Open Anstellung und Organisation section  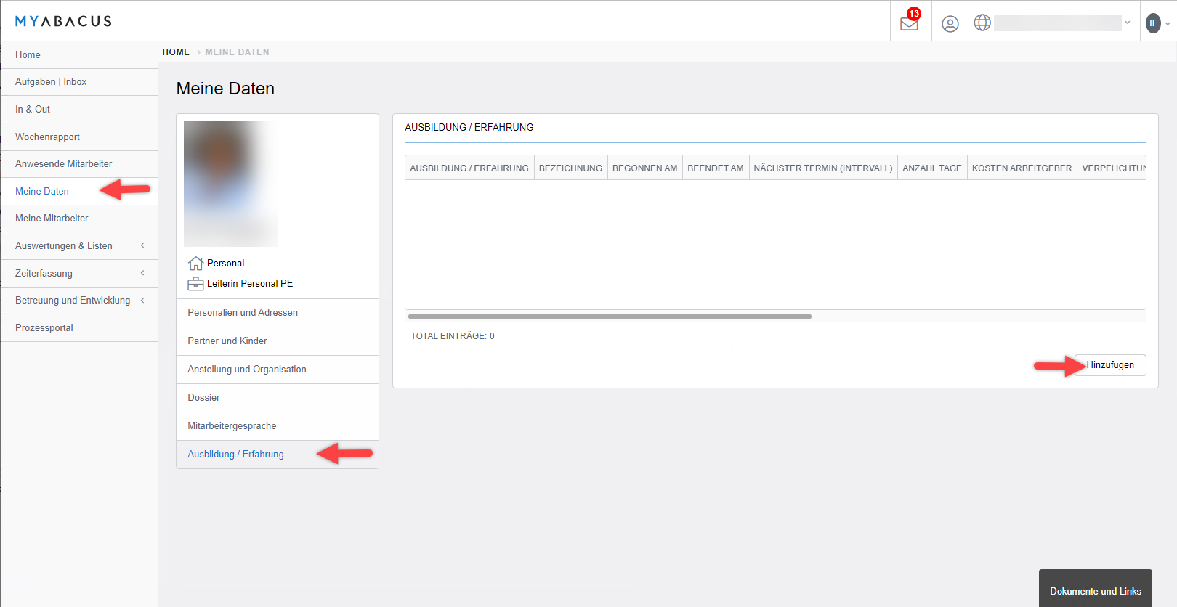(x=278, y=370)
